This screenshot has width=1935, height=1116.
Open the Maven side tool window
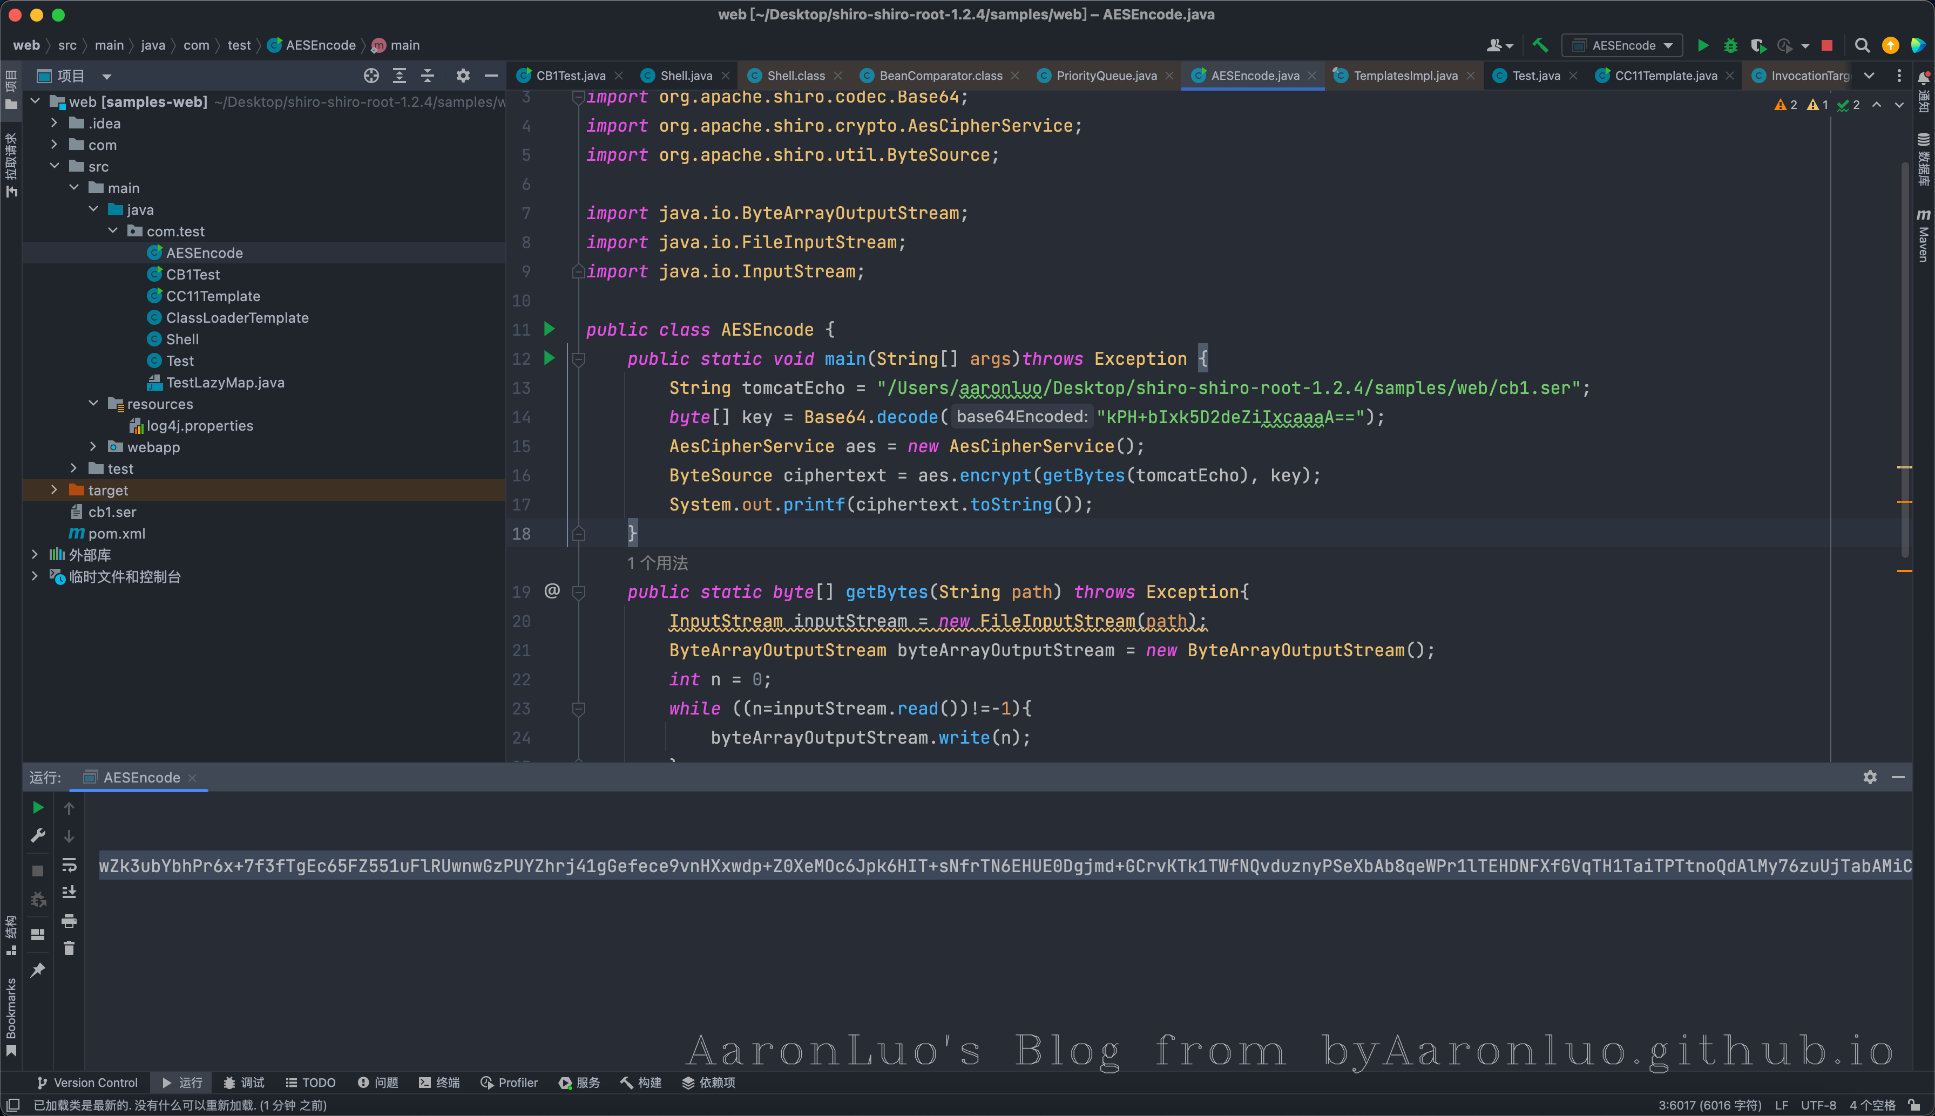[1923, 236]
